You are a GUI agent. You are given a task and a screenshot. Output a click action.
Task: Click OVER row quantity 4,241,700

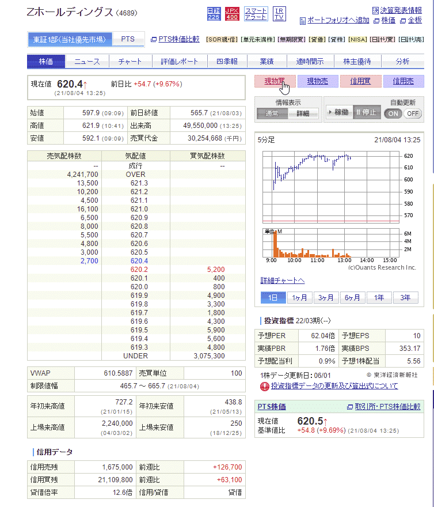coord(82,175)
